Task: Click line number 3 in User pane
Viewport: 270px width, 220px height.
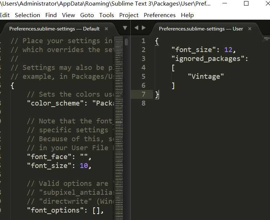Action: tap(143, 59)
